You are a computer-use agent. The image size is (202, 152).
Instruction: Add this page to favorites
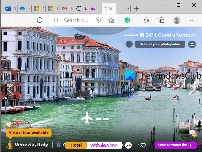tap(111, 20)
